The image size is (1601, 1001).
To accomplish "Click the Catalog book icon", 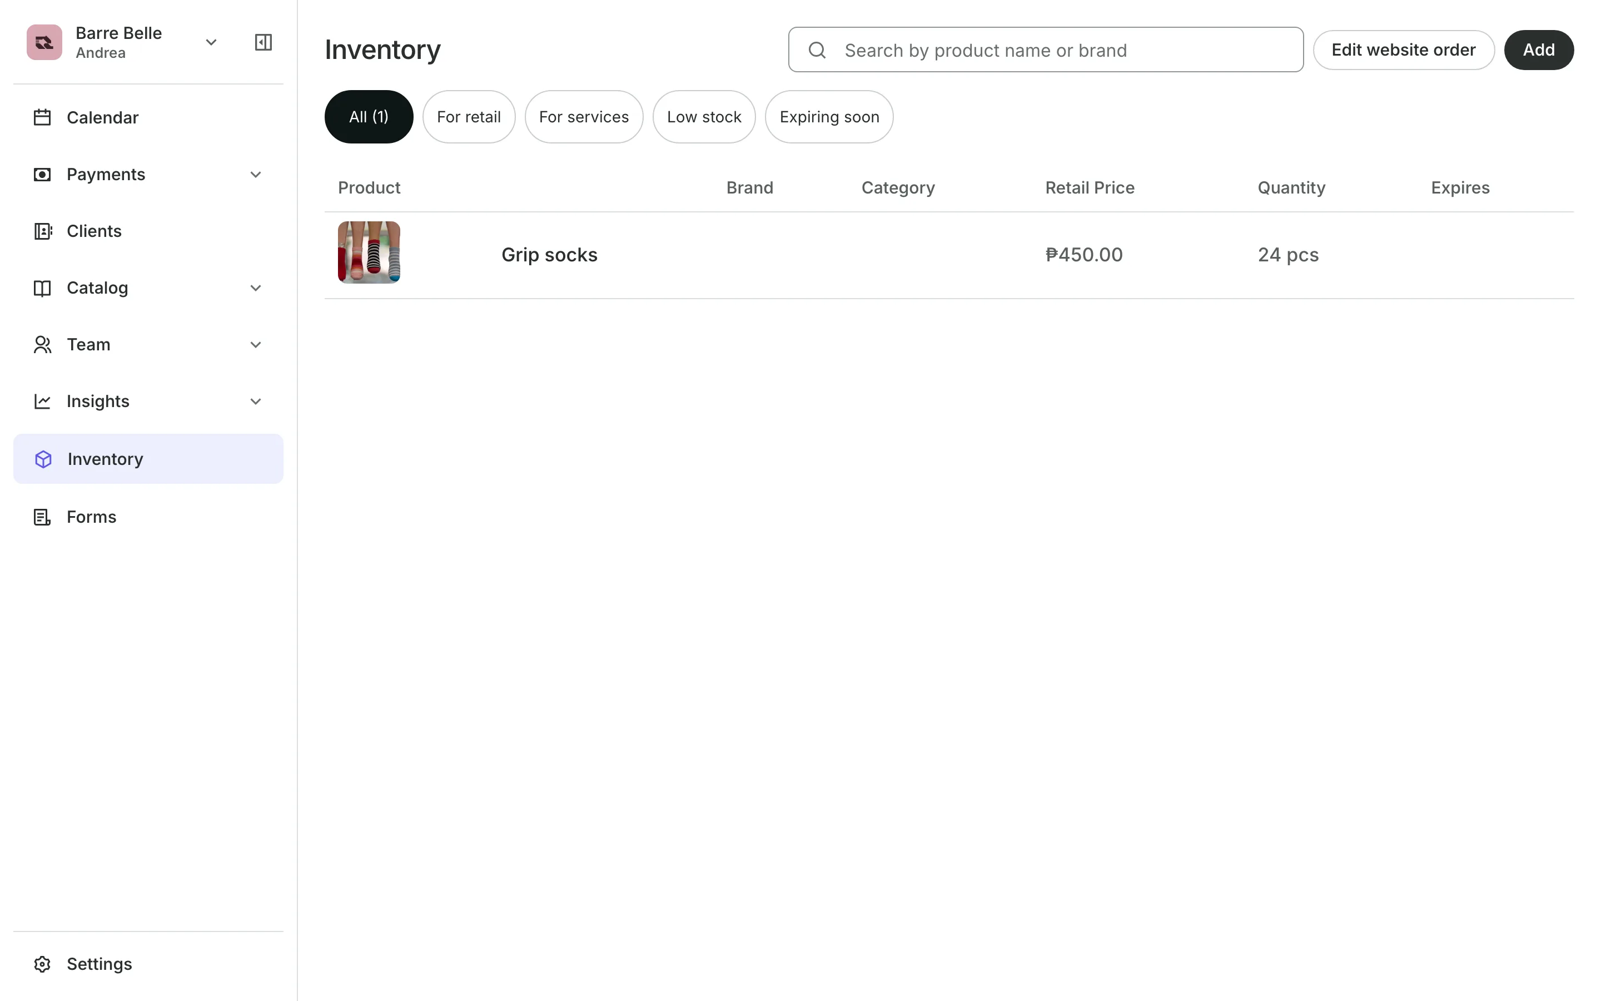I will tap(42, 288).
